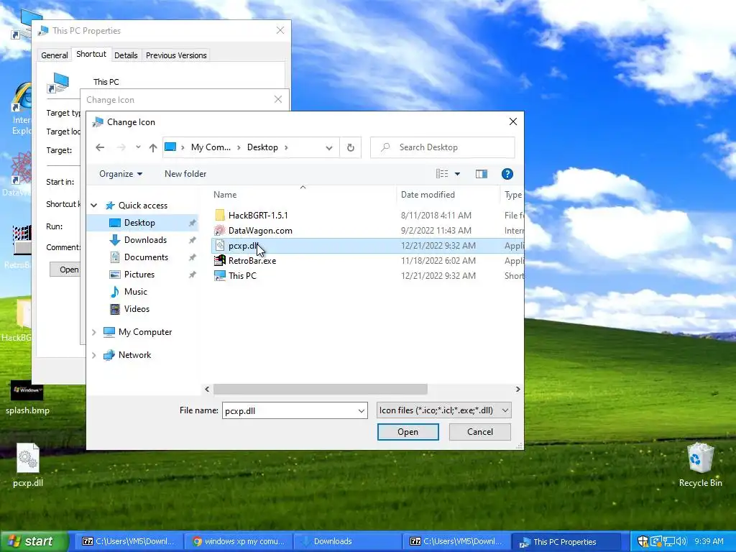This screenshot has width=736, height=552.
Task: Cancel the Change Icon file dialog
Action: (479, 432)
